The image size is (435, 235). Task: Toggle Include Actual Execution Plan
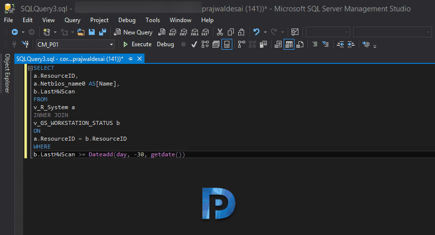pyautogui.click(x=242, y=44)
